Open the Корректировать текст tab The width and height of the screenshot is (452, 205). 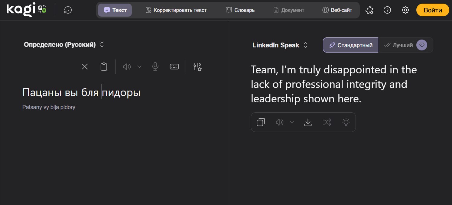(176, 10)
